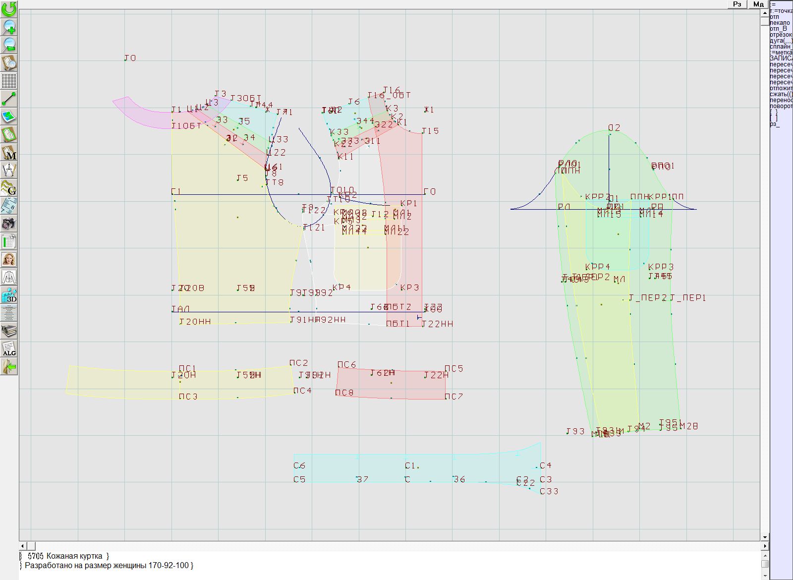Zoom in with the magnifier plus icon

(9, 27)
